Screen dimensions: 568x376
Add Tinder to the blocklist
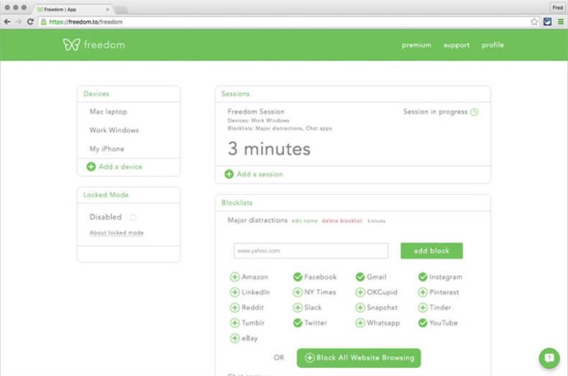coord(423,308)
